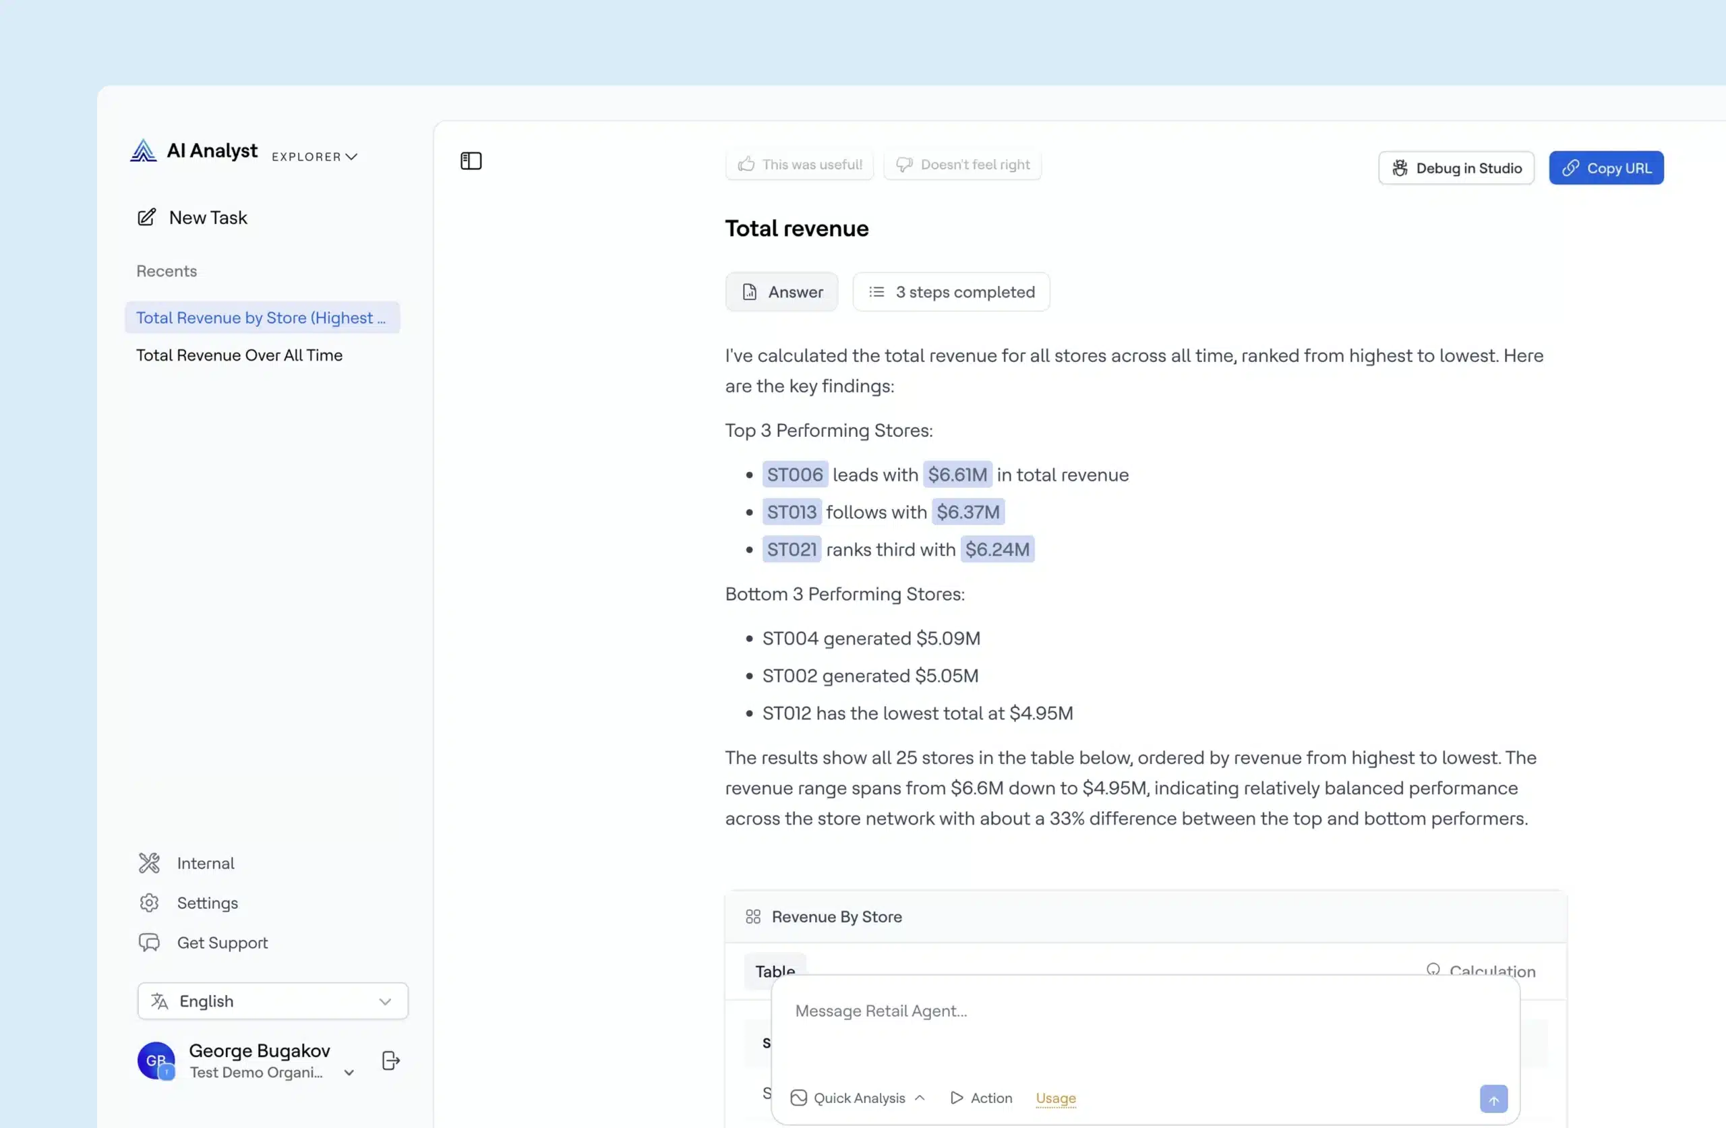
Task: Click the New Task pencil icon
Action: coord(146,217)
